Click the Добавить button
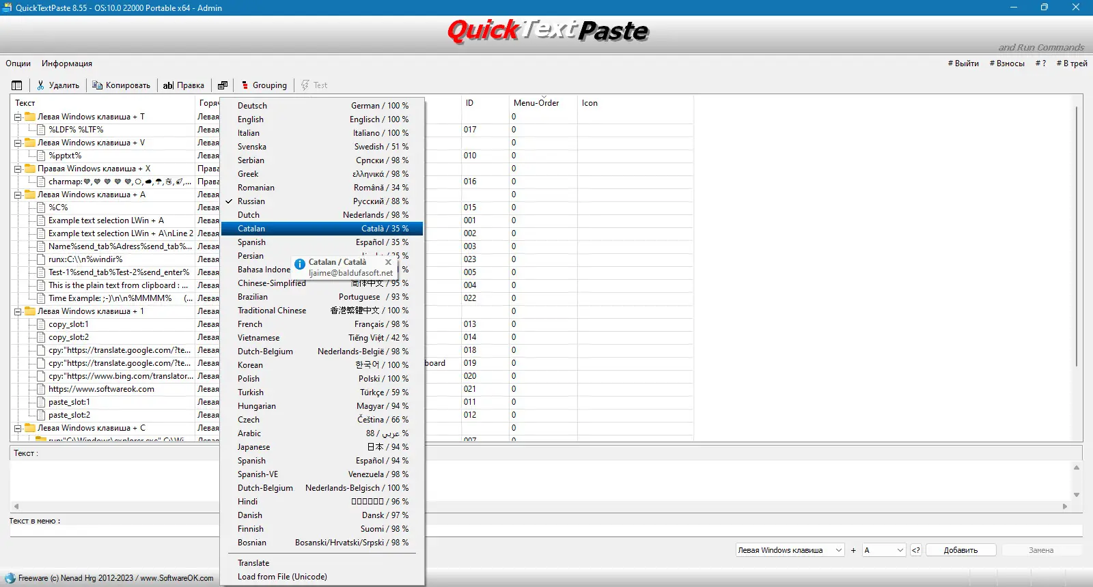Image resolution: width=1093 pixels, height=587 pixels. tap(960, 550)
